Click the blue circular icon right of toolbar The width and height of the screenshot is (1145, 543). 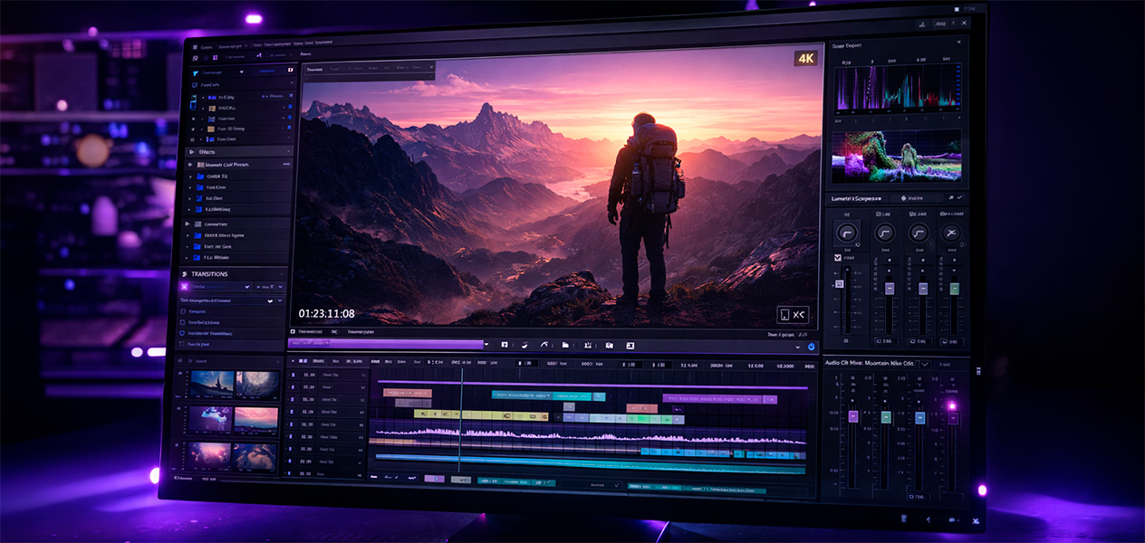point(811,347)
